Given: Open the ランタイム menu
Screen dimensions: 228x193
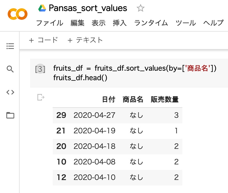Looking at the screenshot, I should click(151, 23).
